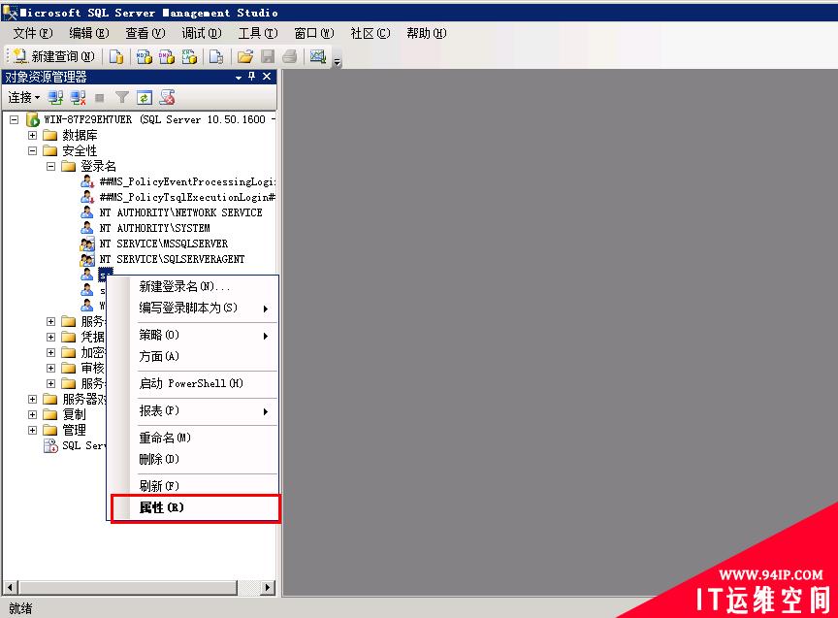Select the NT AUTHORITY\NETWORK SERVICE login name
838x618 pixels.
pos(181,212)
